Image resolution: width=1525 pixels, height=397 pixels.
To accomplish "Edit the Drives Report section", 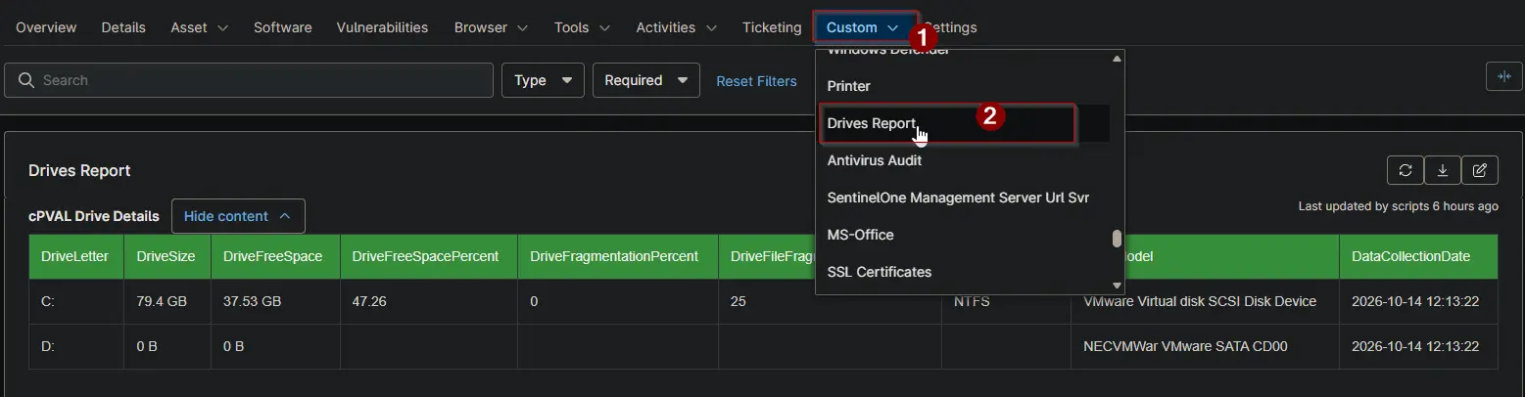I will [x=1480, y=170].
